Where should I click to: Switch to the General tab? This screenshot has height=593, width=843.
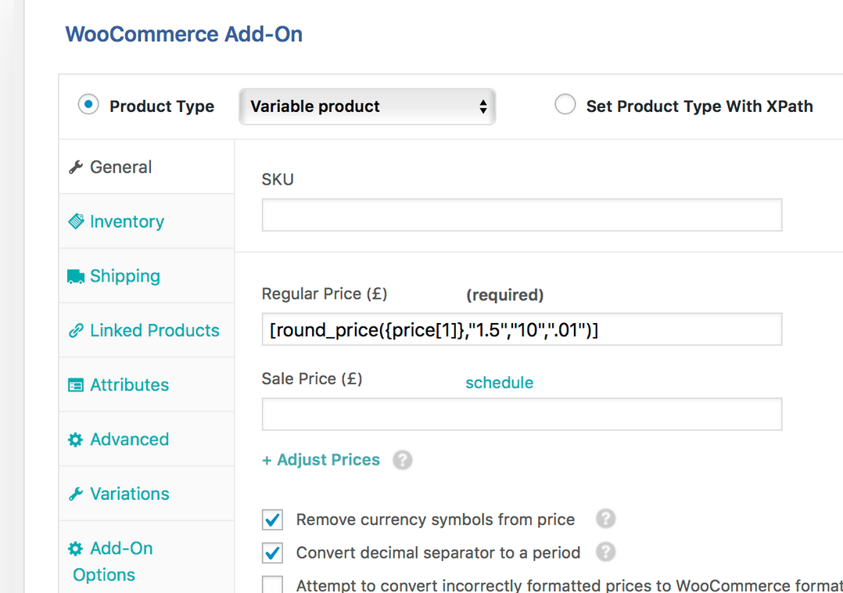pyautogui.click(x=147, y=167)
